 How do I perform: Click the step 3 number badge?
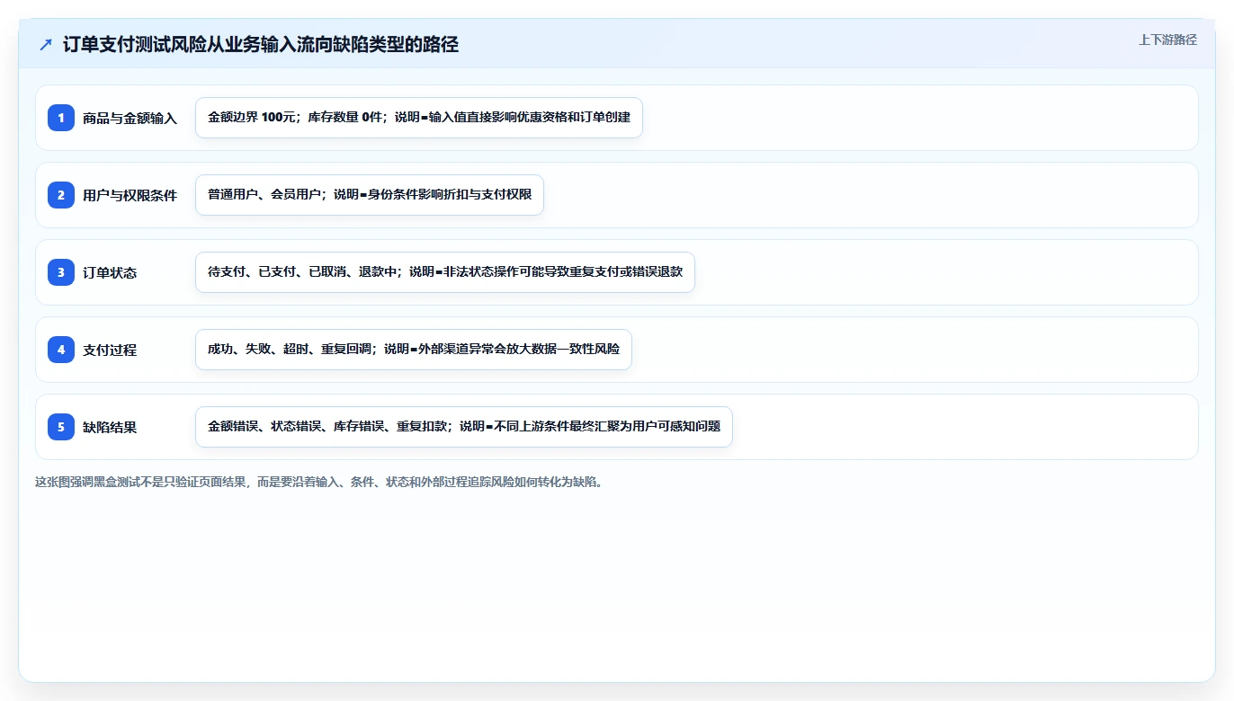61,272
